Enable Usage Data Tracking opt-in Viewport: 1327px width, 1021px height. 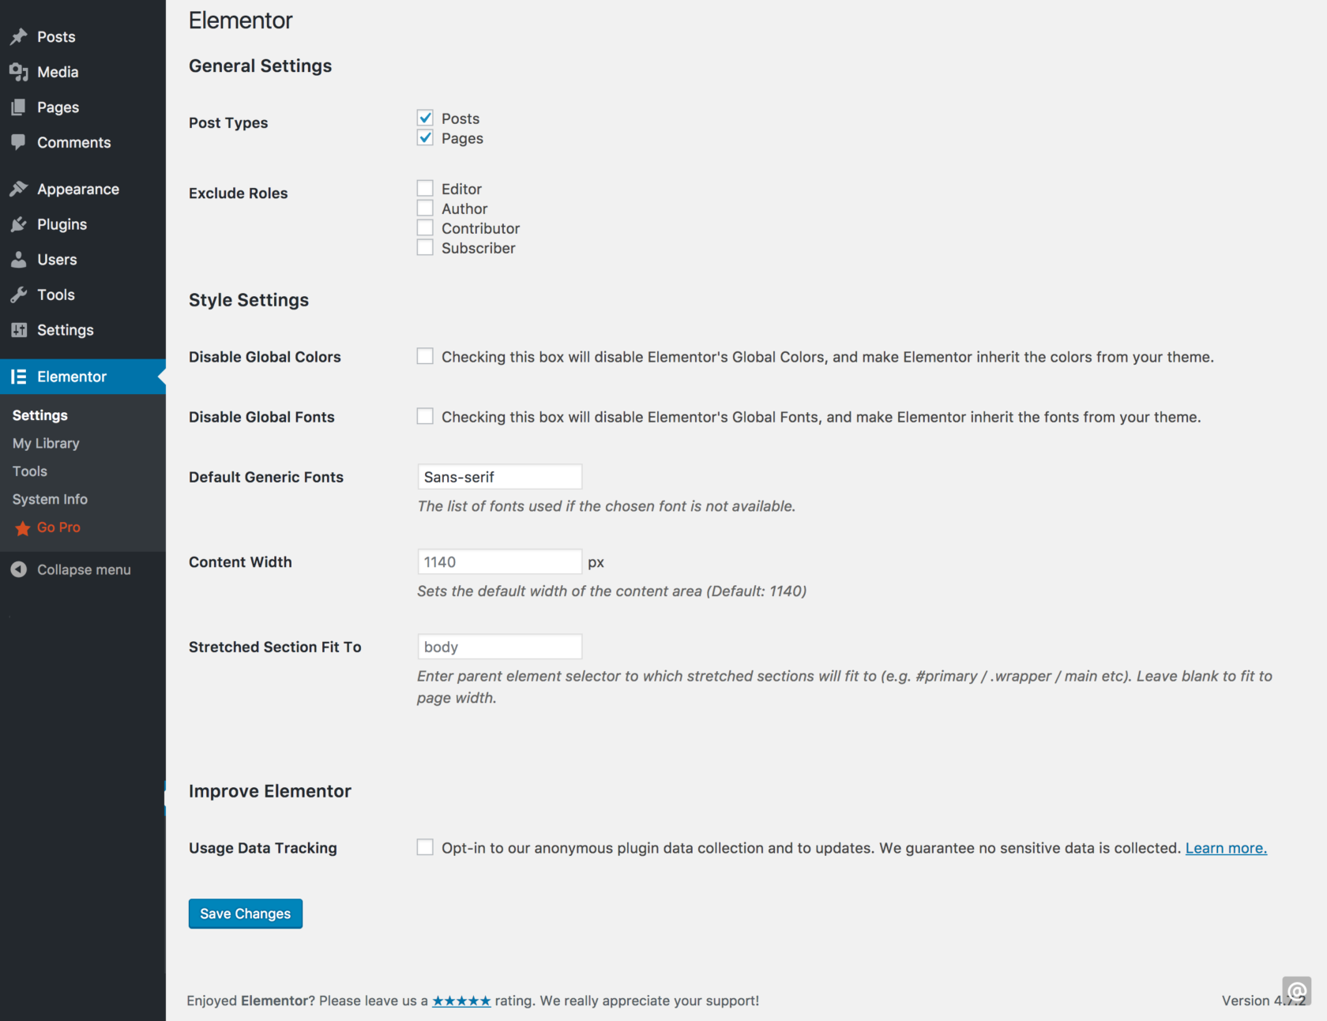(x=425, y=846)
